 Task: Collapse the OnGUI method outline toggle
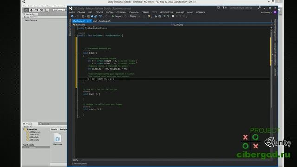point(77,53)
